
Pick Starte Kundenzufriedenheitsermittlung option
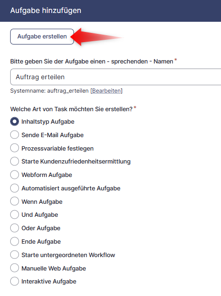[x=14, y=161]
